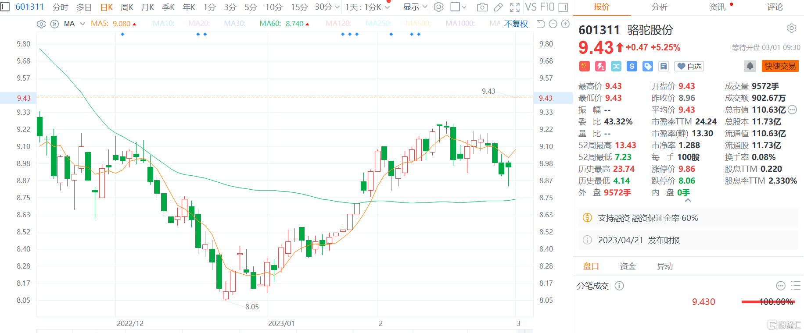Reset the chart view with the undo arrow

(x=541, y=24)
